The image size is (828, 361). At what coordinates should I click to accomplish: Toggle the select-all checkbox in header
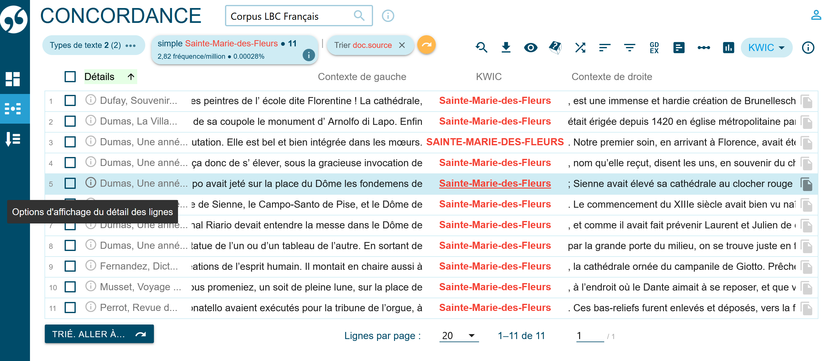(70, 77)
